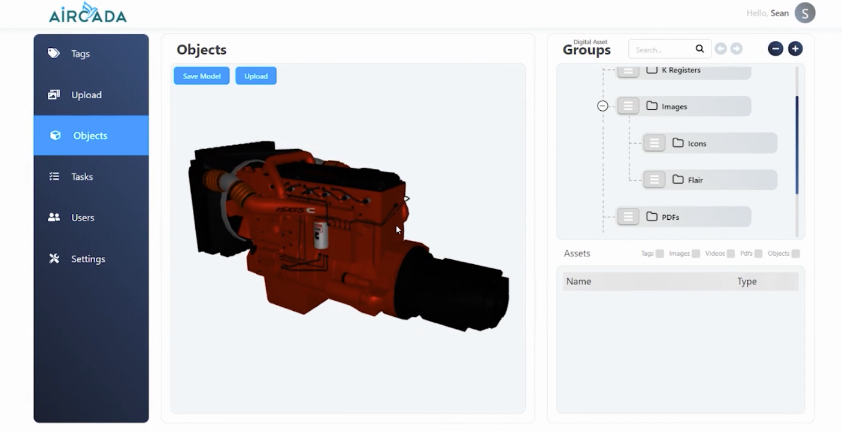Click the hamburger handle on the Icons folder
The height and width of the screenshot is (433, 842).
click(655, 143)
